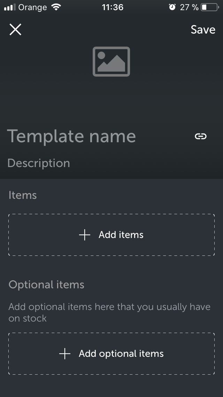Viewport: 223px width, 397px height.
Task: Tap the Wi-Fi status icon
Action: pos(56,7)
